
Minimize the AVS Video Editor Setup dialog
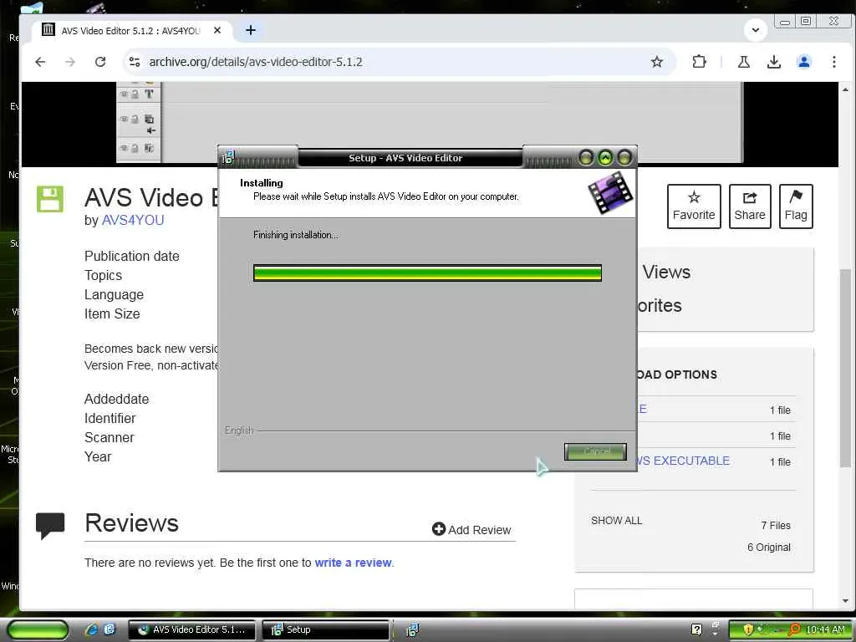click(x=586, y=158)
